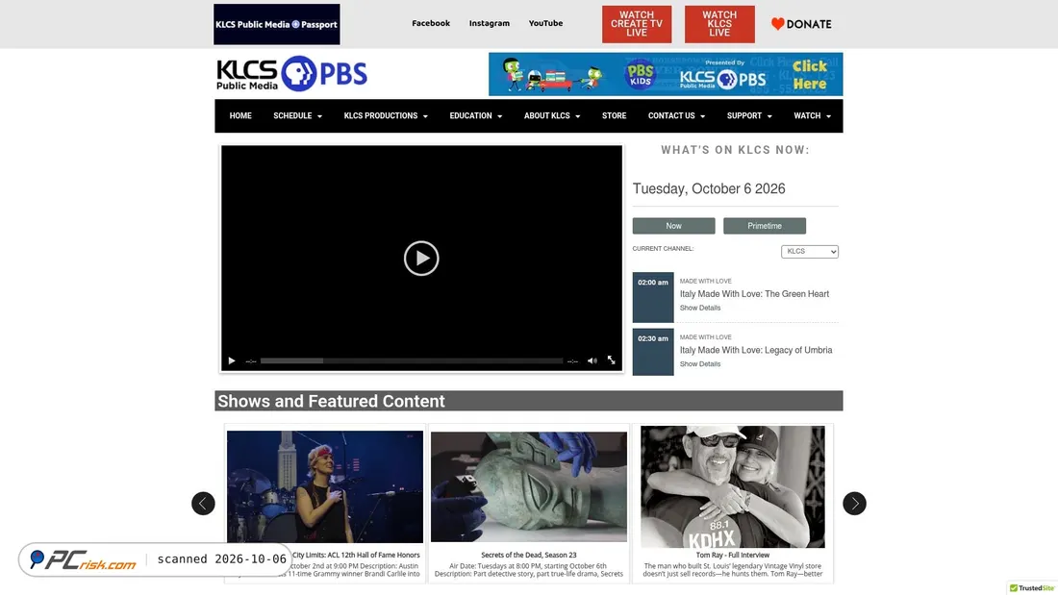Click the Tuesday, October 6 2026 date text
The image size is (1058, 595).
coord(709,189)
